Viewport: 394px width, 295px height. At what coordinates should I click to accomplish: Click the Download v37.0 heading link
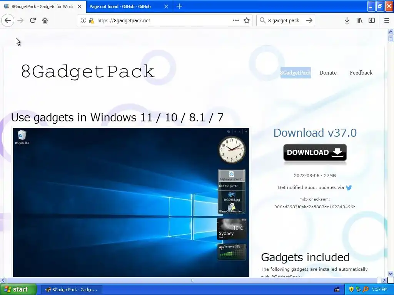point(315,133)
